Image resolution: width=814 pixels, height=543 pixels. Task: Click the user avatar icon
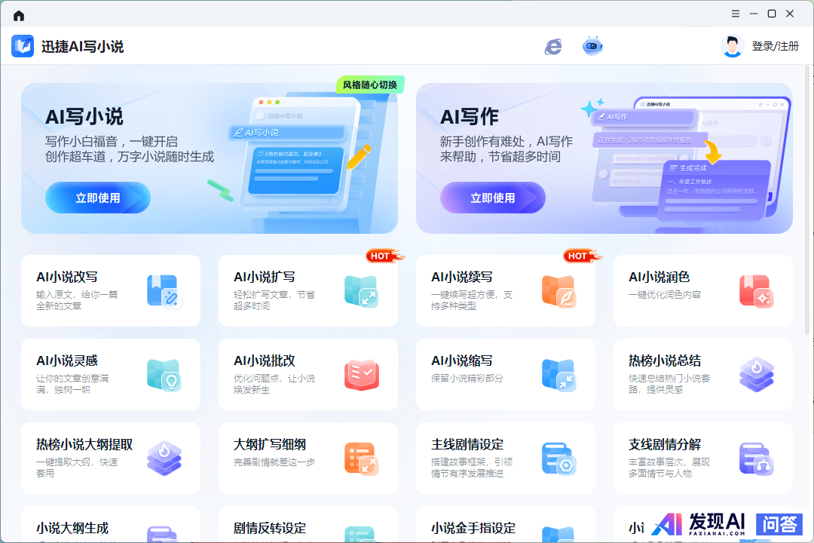click(x=732, y=46)
